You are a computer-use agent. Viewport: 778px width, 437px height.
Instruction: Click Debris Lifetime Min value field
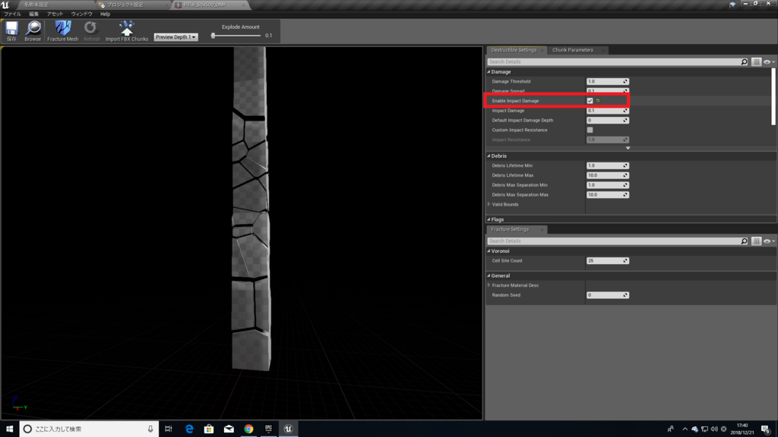(x=607, y=166)
